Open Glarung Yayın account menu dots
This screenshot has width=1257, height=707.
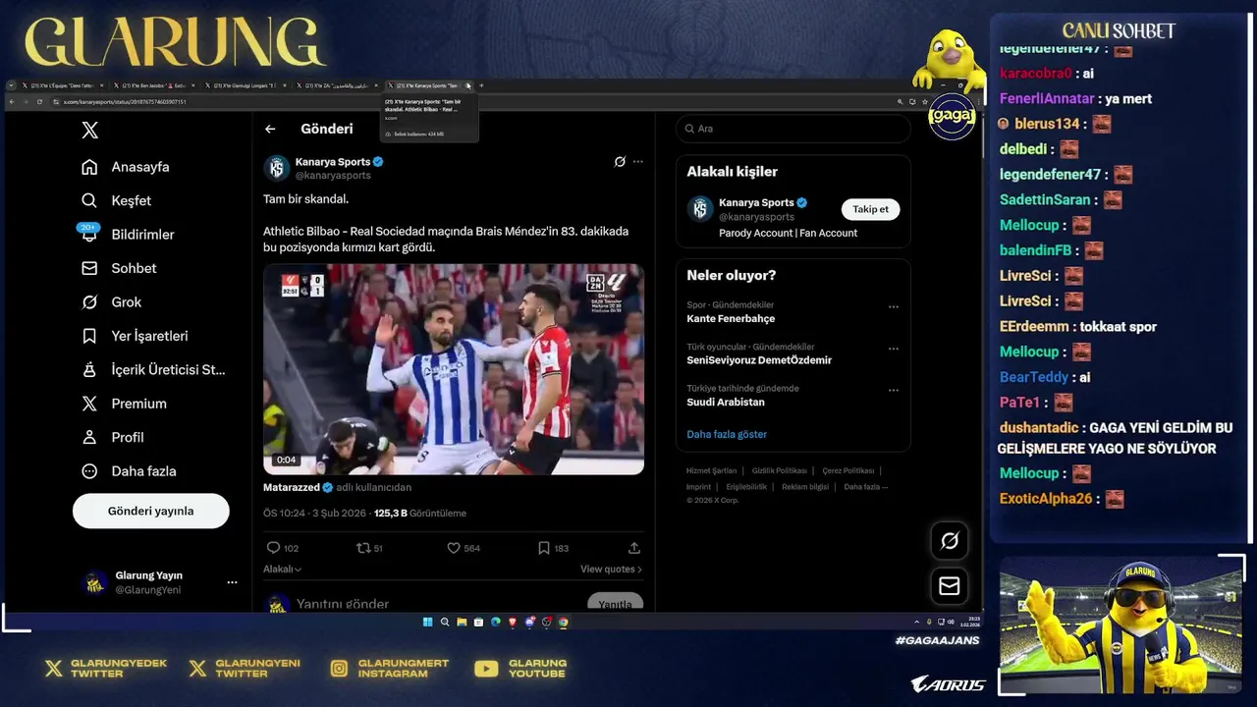pyautogui.click(x=232, y=582)
